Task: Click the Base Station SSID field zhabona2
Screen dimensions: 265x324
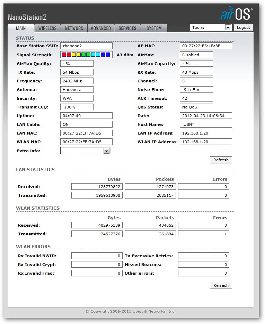Action: (x=86, y=46)
